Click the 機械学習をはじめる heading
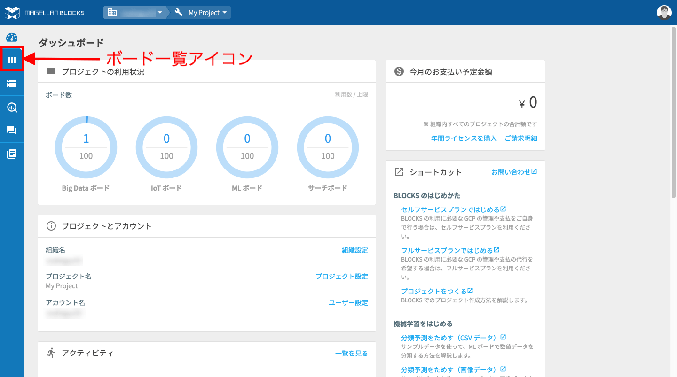 [x=423, y=323]
